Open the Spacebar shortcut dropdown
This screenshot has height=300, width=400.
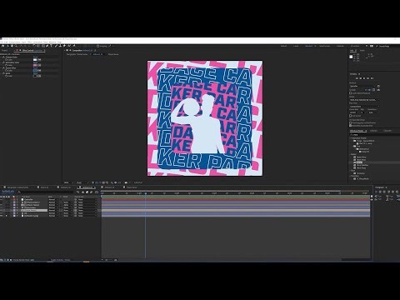coord(362,86)
